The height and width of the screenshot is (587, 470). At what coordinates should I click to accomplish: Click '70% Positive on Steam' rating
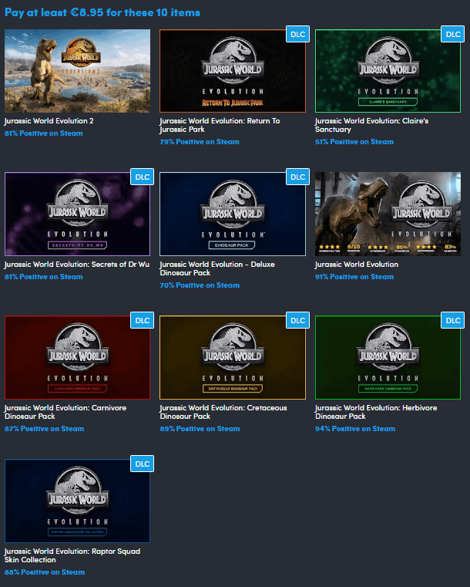pyautogui.click(x=200, y=285)
